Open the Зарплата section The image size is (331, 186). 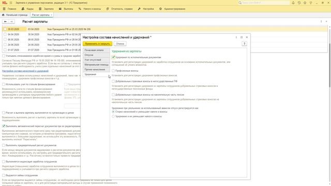click(46, 9)
